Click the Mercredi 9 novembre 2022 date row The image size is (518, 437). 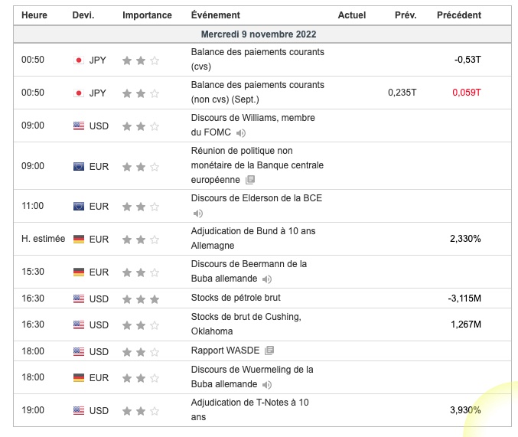(x=259, y=34)
